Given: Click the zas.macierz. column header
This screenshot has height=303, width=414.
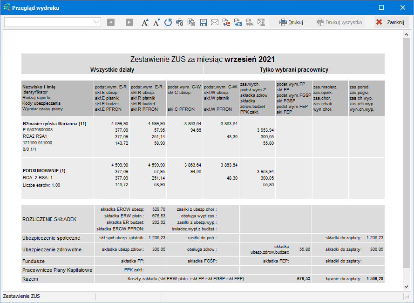Looking at the screenshot, I should click(325, 87).
